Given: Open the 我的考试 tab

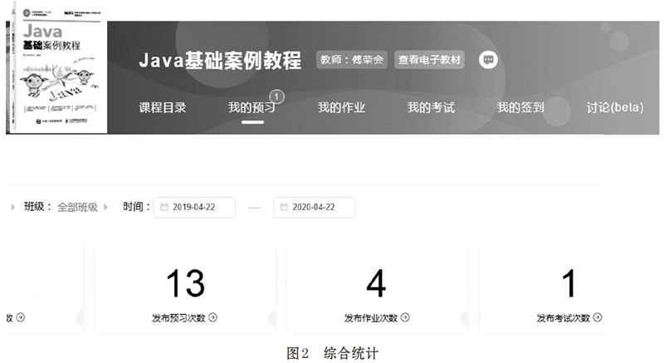Looking at the screenshot, I should (x=431, y=108).
